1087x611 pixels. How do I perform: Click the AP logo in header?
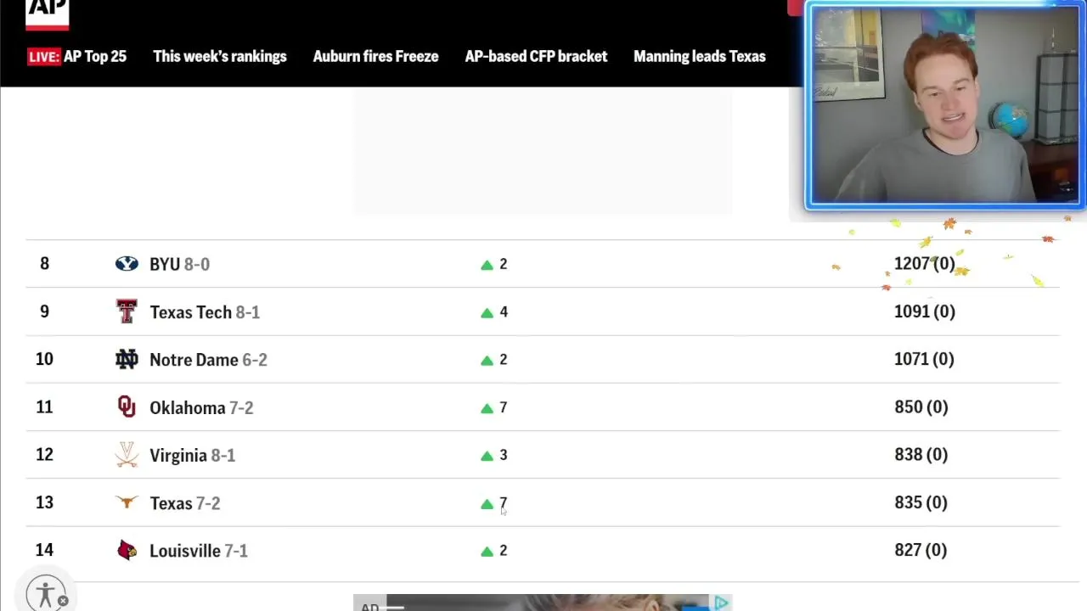pyautogui.click(x=47, y=14)
